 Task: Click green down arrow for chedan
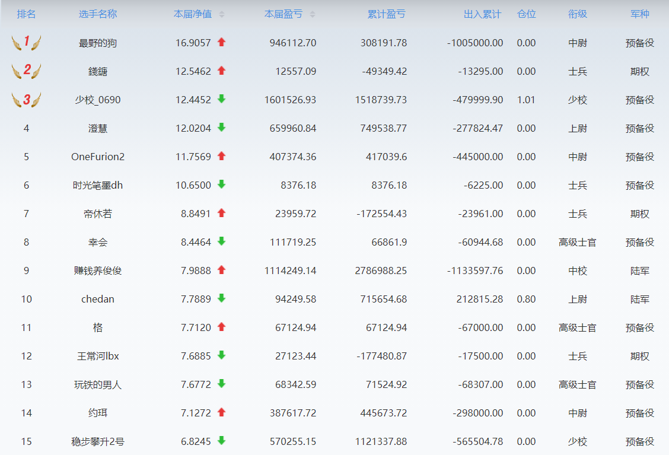pos(221,298)
